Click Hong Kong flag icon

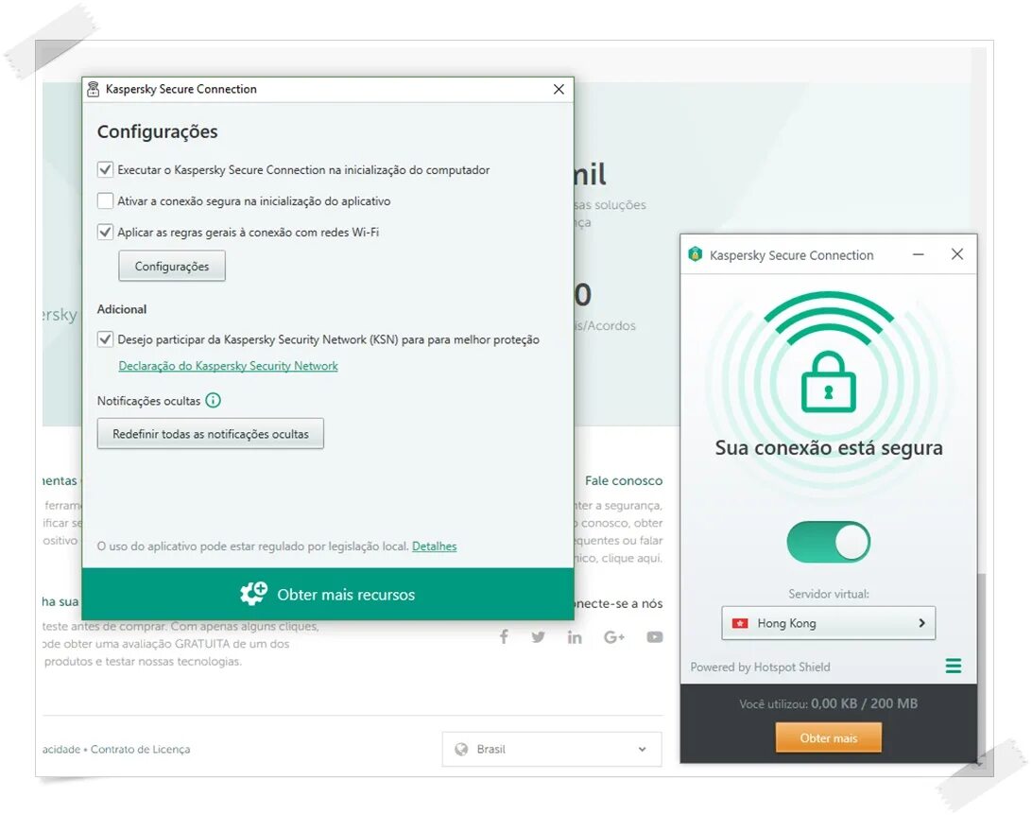pyautogui.click(x=740, y=623)
